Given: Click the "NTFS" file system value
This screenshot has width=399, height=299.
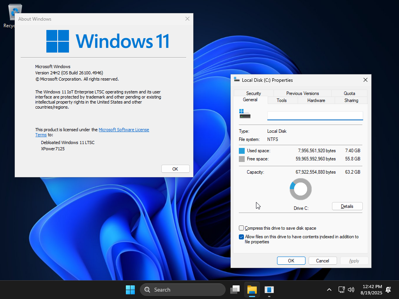Looking at the screenshot, I should pos(272,139).
